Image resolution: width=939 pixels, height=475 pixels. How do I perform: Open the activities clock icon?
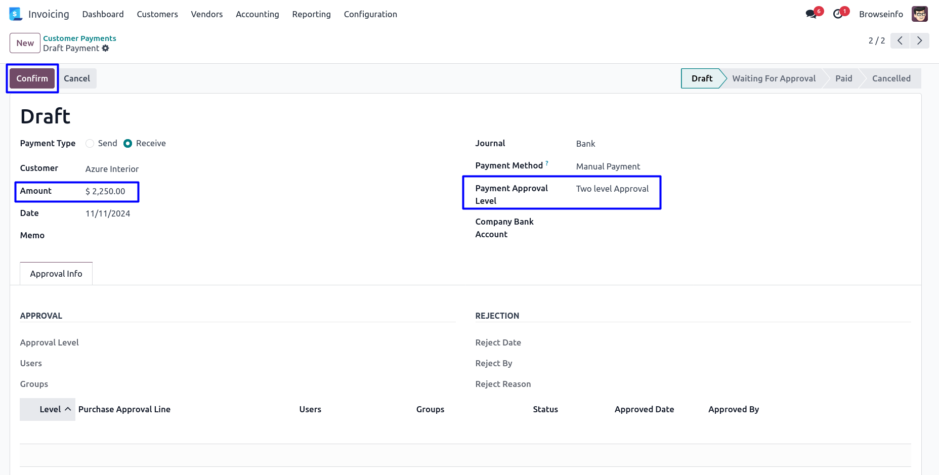pos(838,14)
